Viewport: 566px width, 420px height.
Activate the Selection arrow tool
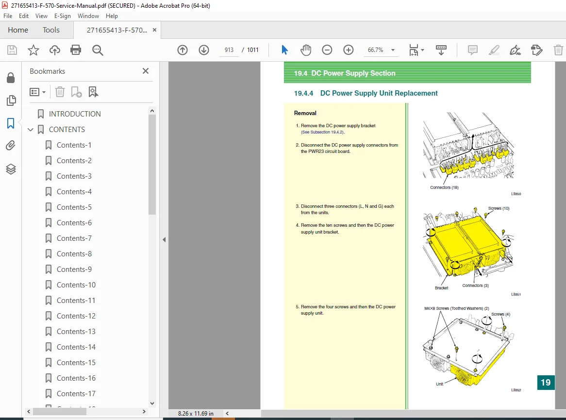click(x=284, y=50)
